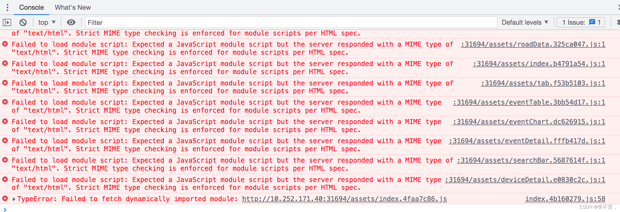
Task: Open the Default levels dropdown
Action: 525,22
